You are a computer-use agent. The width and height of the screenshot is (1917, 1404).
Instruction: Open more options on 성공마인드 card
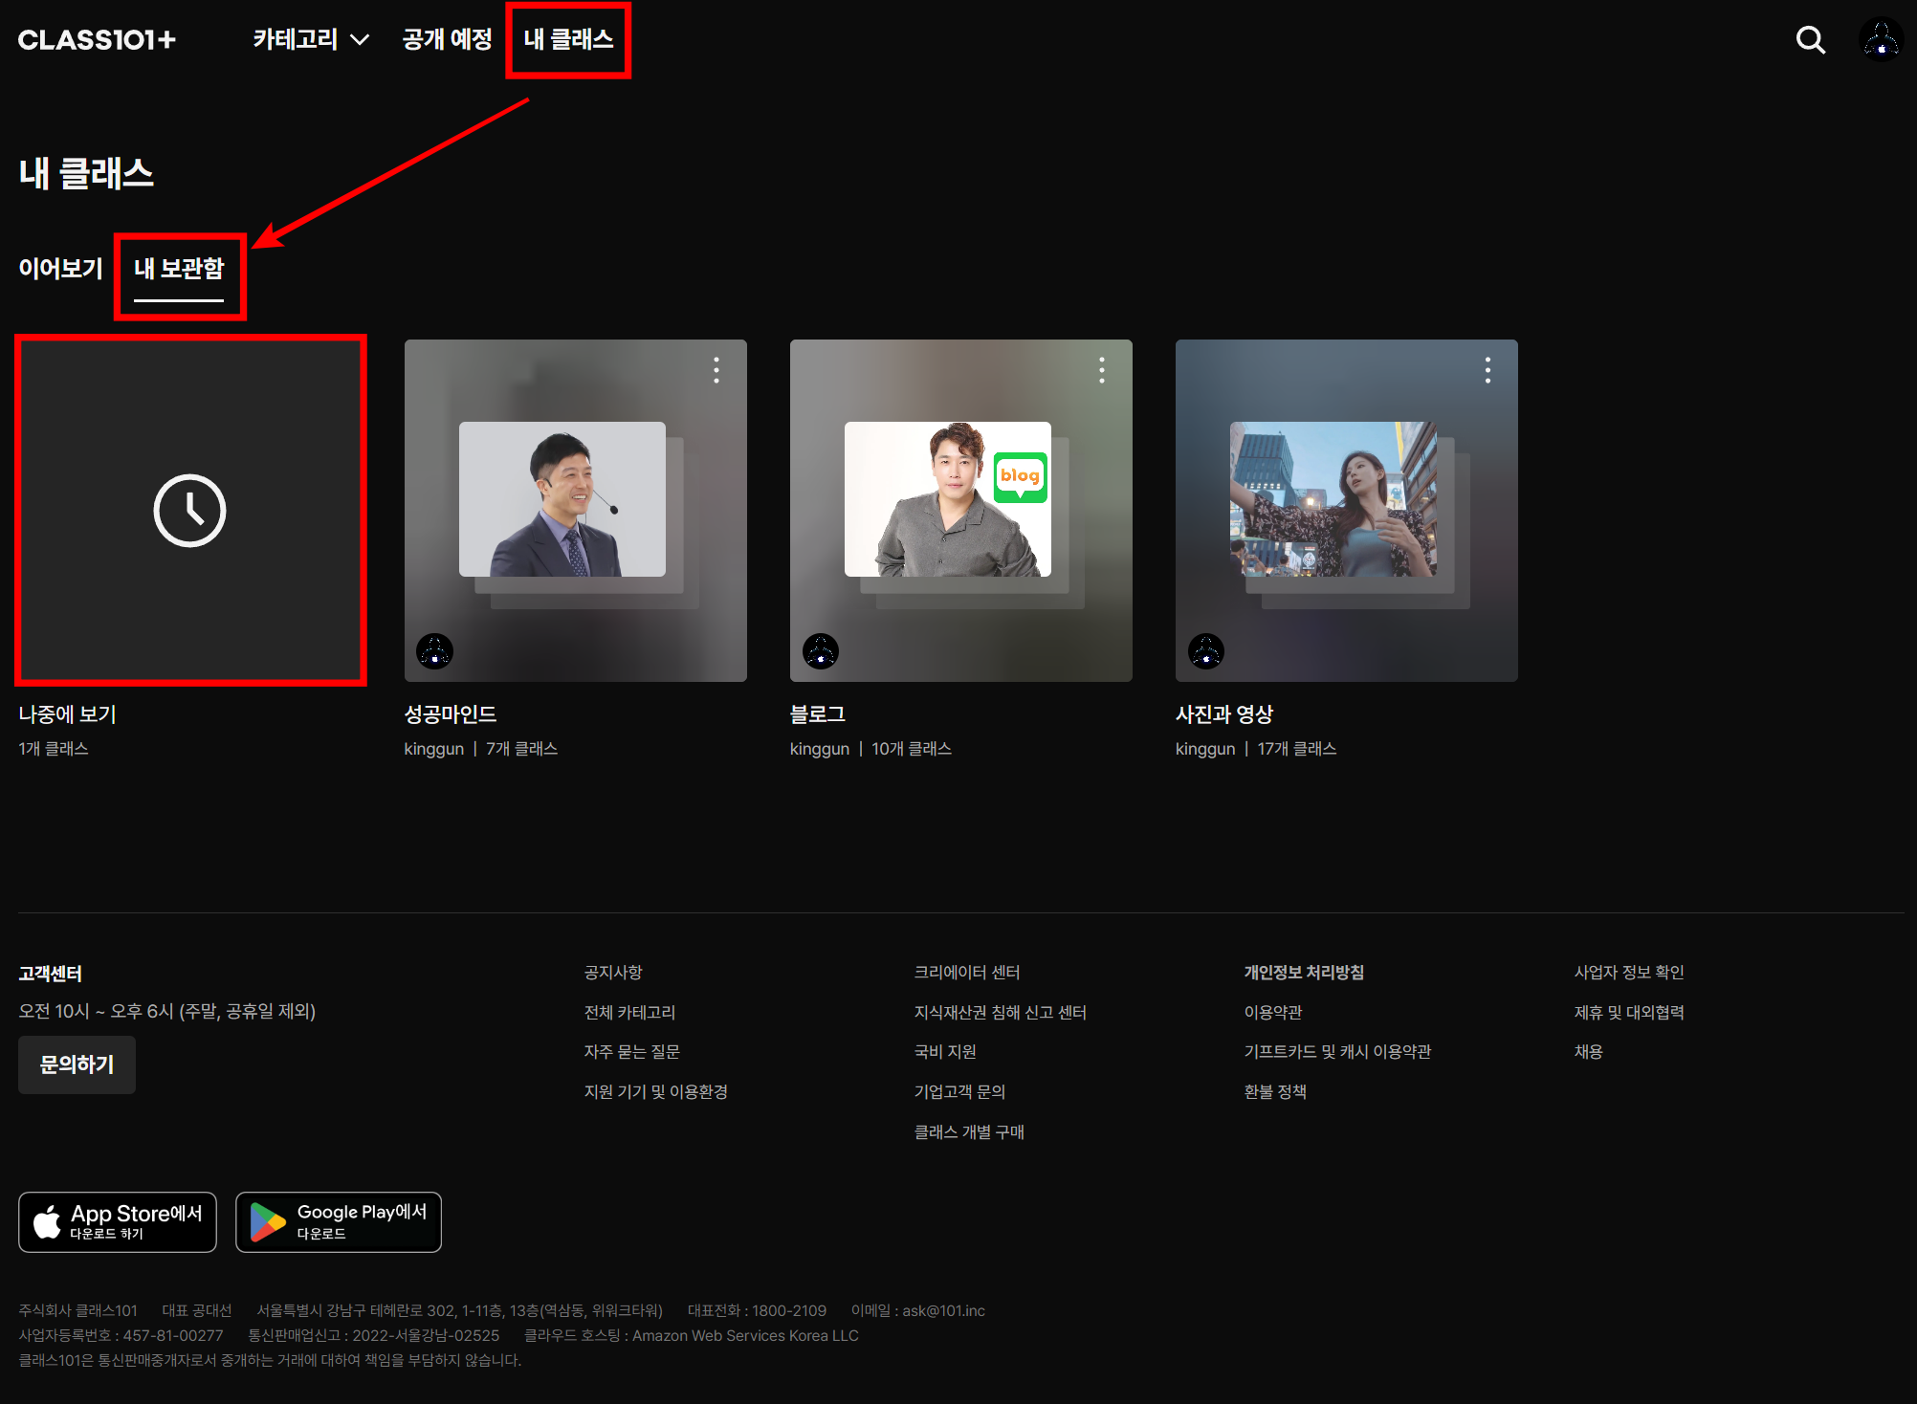click(716, 370)
